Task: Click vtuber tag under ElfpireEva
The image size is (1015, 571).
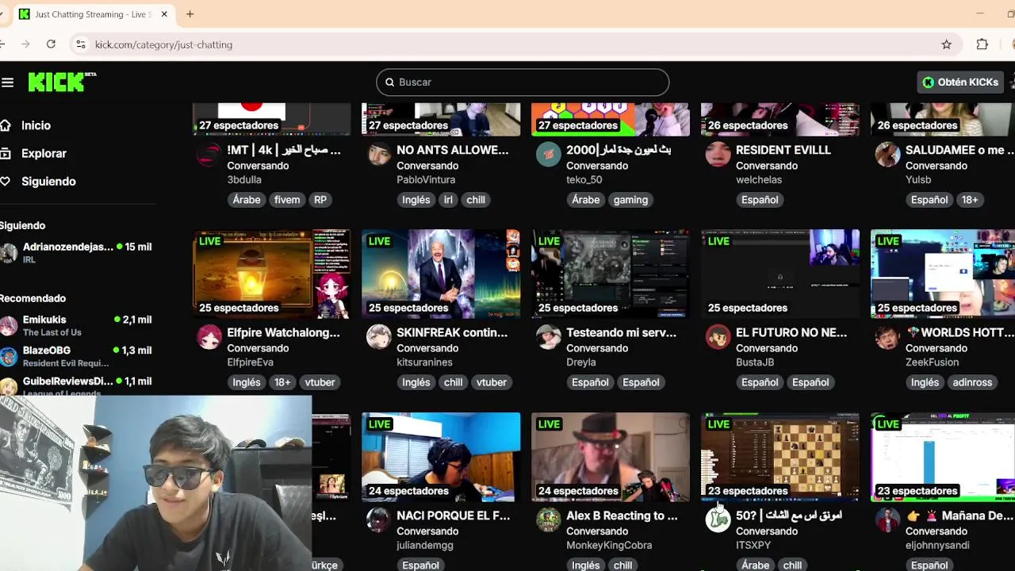Action: [x=320, y=382]
